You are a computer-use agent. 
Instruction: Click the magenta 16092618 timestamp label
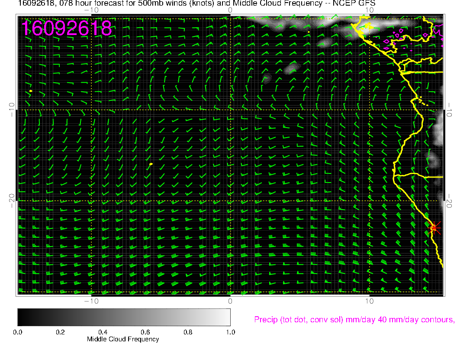point(67,28)
